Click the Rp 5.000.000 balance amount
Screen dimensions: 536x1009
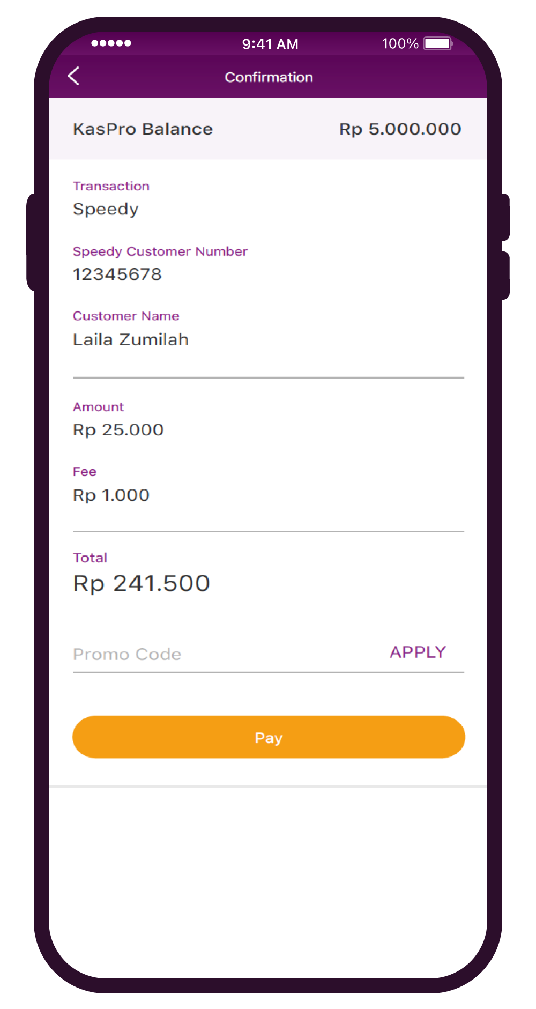click(400, 129)
